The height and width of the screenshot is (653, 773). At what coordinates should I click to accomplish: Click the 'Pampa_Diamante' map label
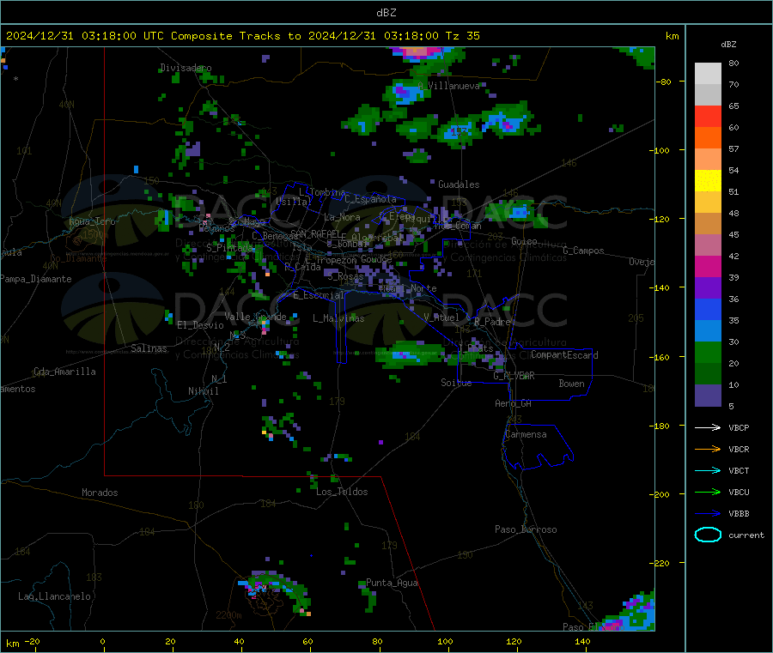click(x=36, y=279)
